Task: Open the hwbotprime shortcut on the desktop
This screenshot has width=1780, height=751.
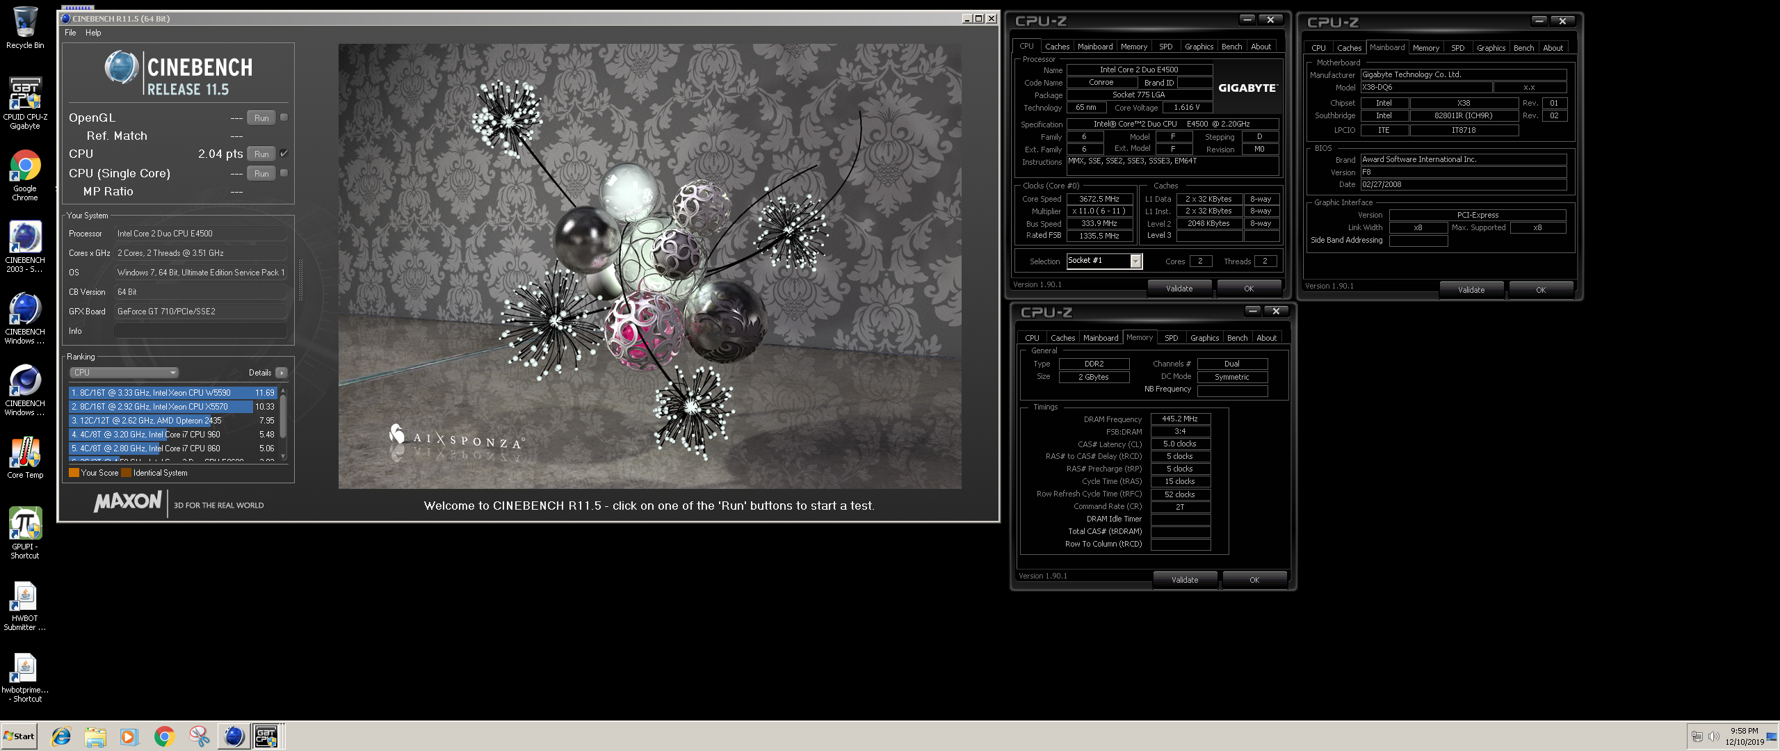Action: [25, 677]
